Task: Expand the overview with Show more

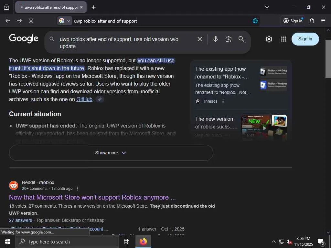Action: (x=111, y=153)
